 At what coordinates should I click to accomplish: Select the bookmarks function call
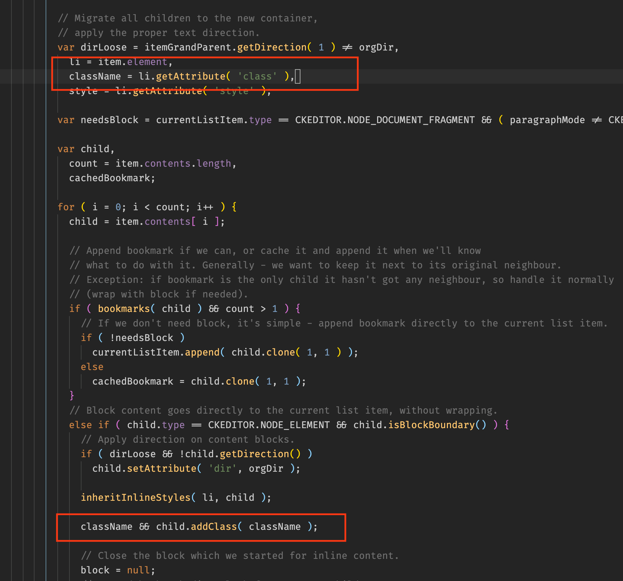click(x=124, y=308)
